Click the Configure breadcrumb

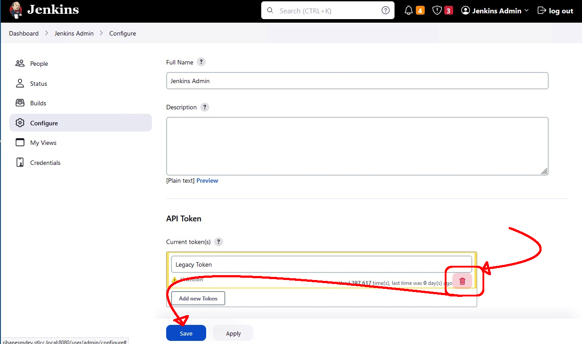pos(123,33)
